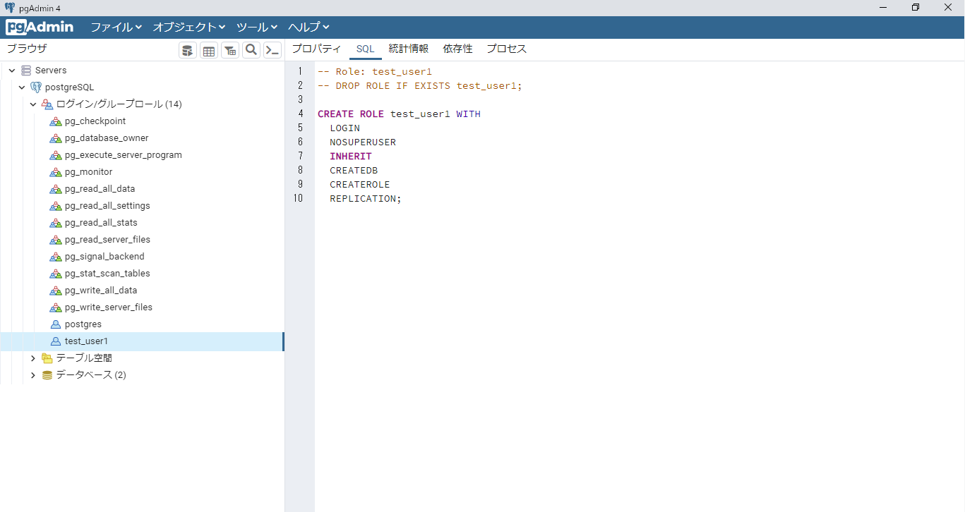Image resolution: width=965 pixels, height=512 pixels.
Task: Click the pgAdmin 4 title bar icon
Action: point(9,7)
